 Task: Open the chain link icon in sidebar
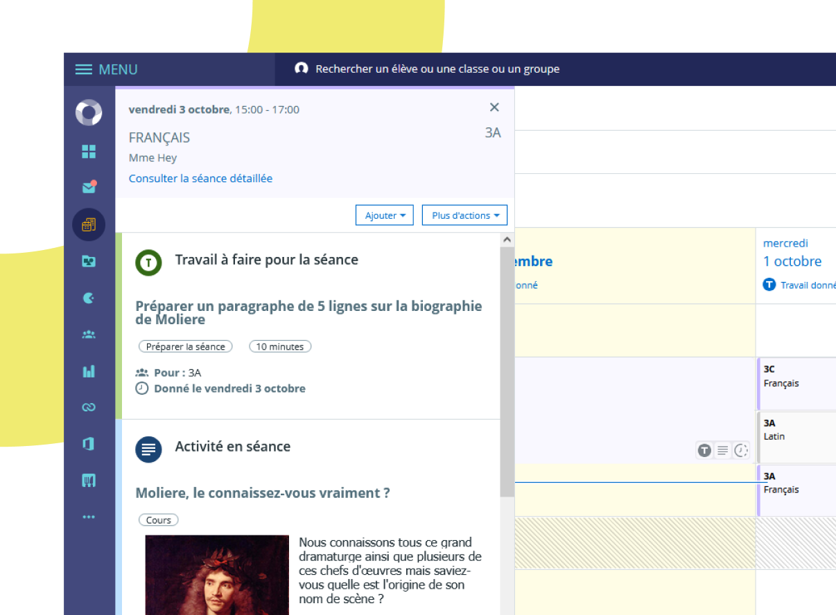click(x=89, y=407)
